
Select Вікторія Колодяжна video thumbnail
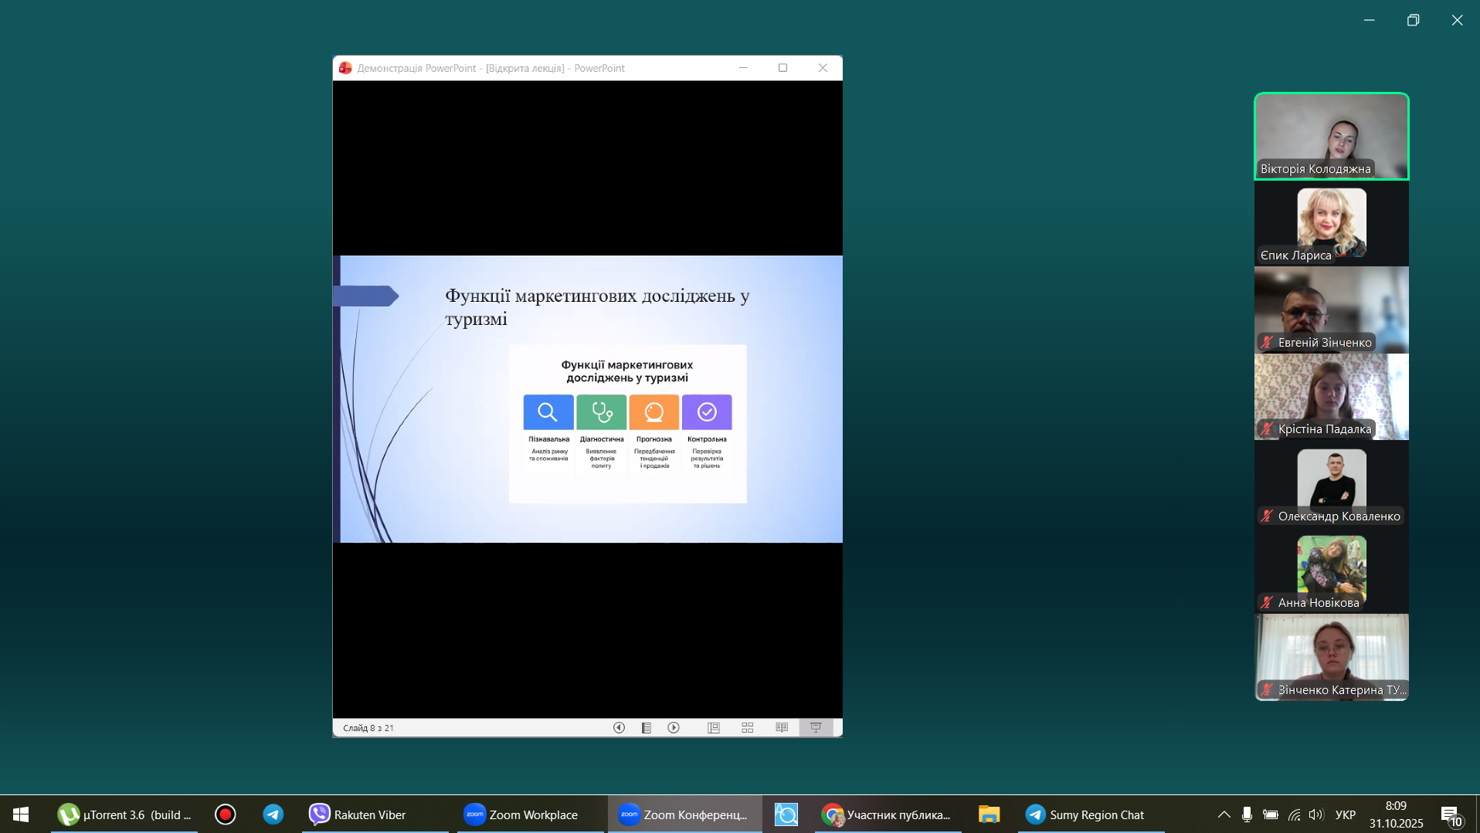point(1331,136)
